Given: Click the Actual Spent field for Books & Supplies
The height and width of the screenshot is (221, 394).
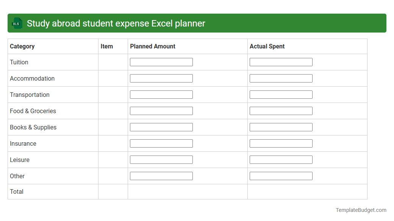Looking at the screenshot, I should 281,127.
